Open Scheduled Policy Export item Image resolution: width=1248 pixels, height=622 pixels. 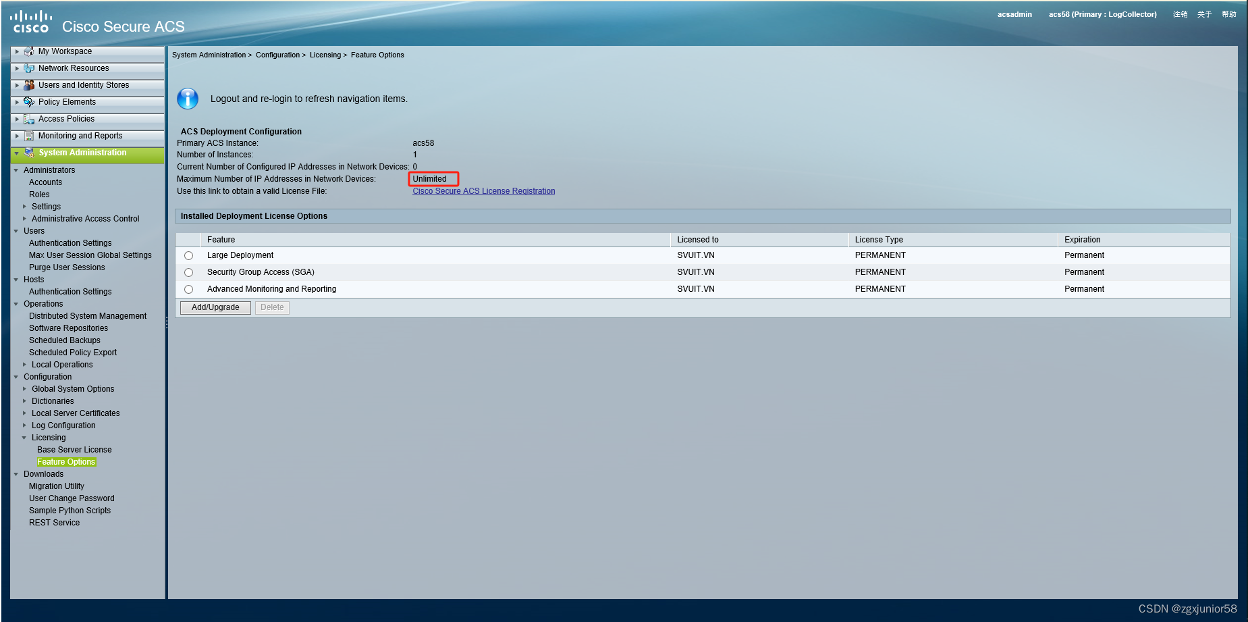73,353
